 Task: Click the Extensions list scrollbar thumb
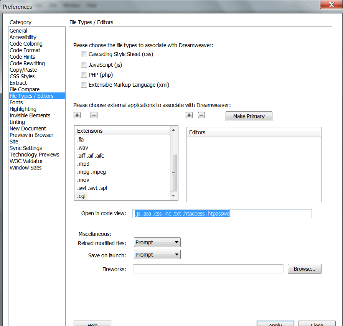(173, 173)
